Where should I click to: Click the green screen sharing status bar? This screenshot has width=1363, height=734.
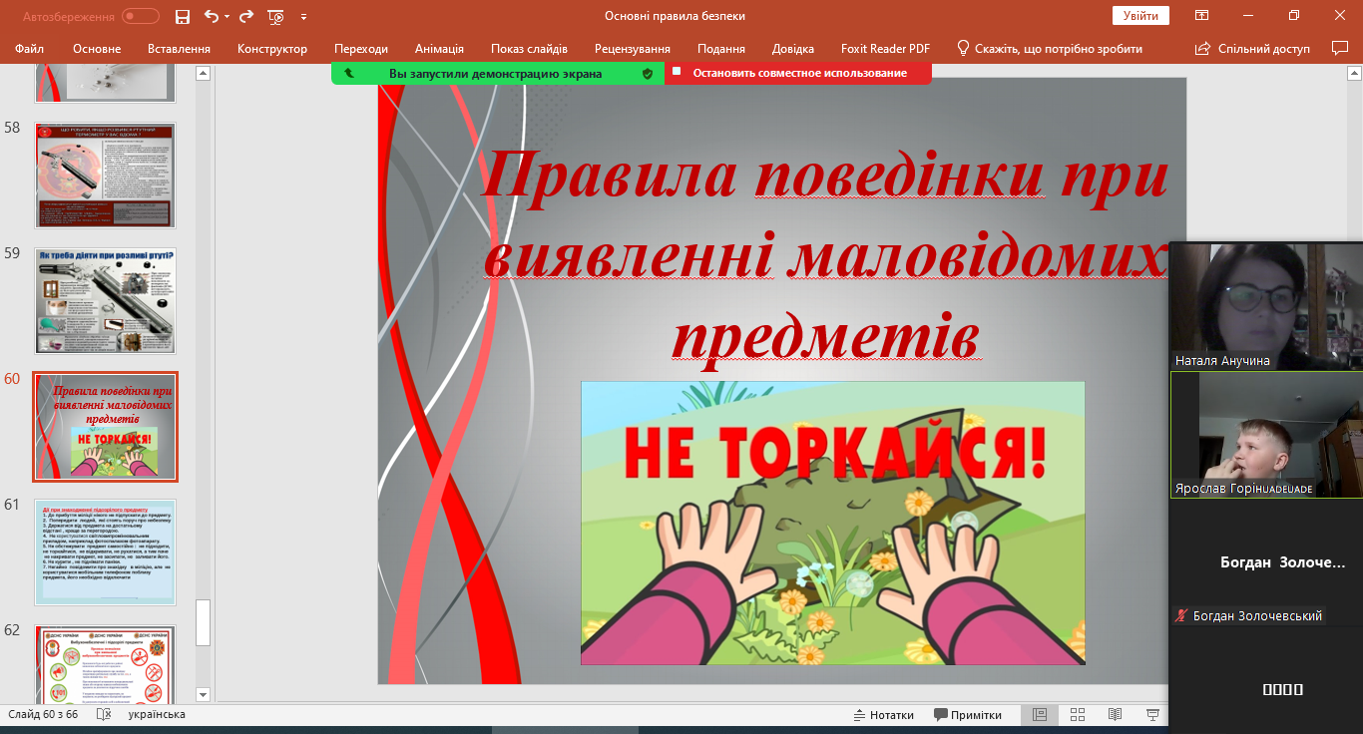498,73
